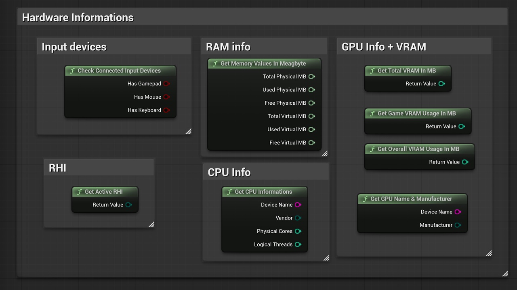Select the Get Memory Values In Meagbyte title

263,64
